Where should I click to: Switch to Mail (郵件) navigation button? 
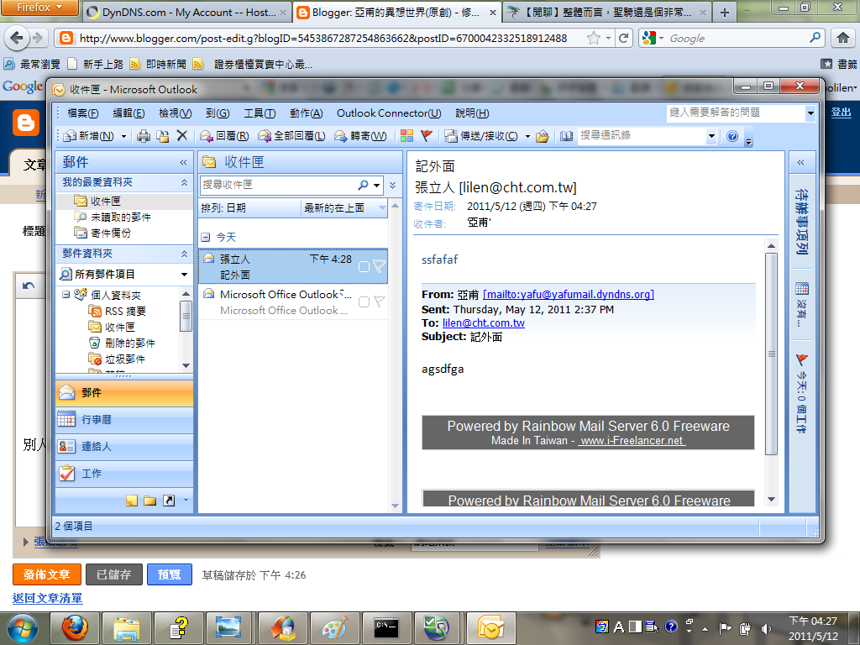[124, 393]
